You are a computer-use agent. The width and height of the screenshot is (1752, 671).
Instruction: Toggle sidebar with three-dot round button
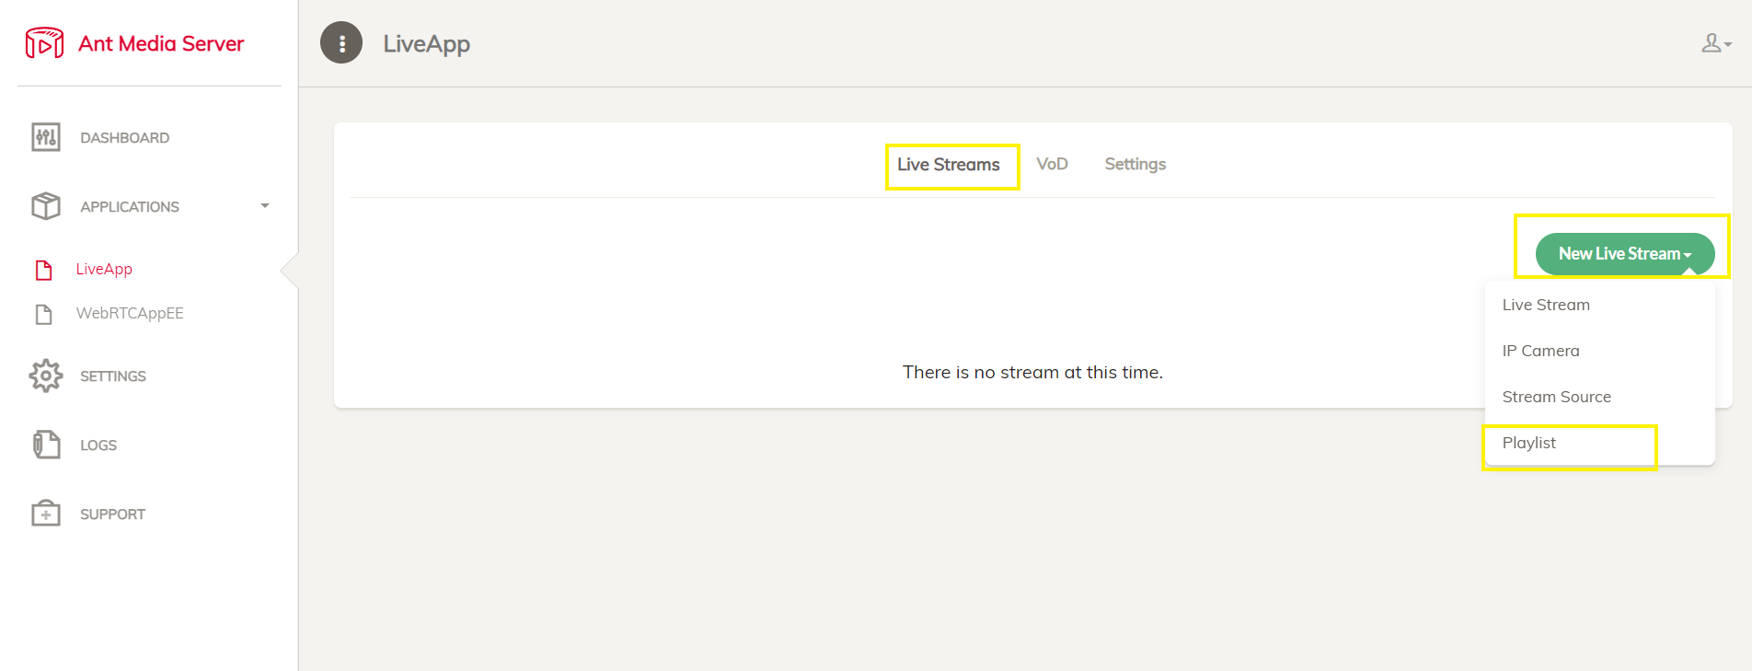coord(341,43)
